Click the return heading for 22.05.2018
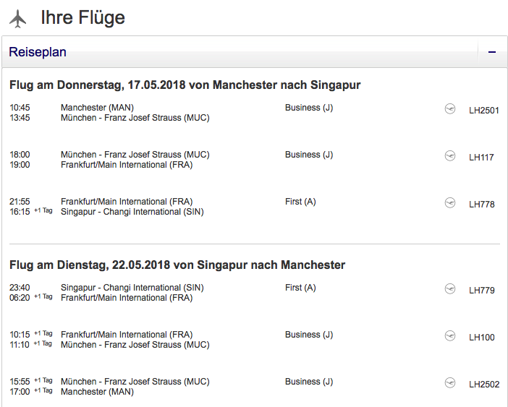Viewport: 508px width, 407px height. (177, 265)
